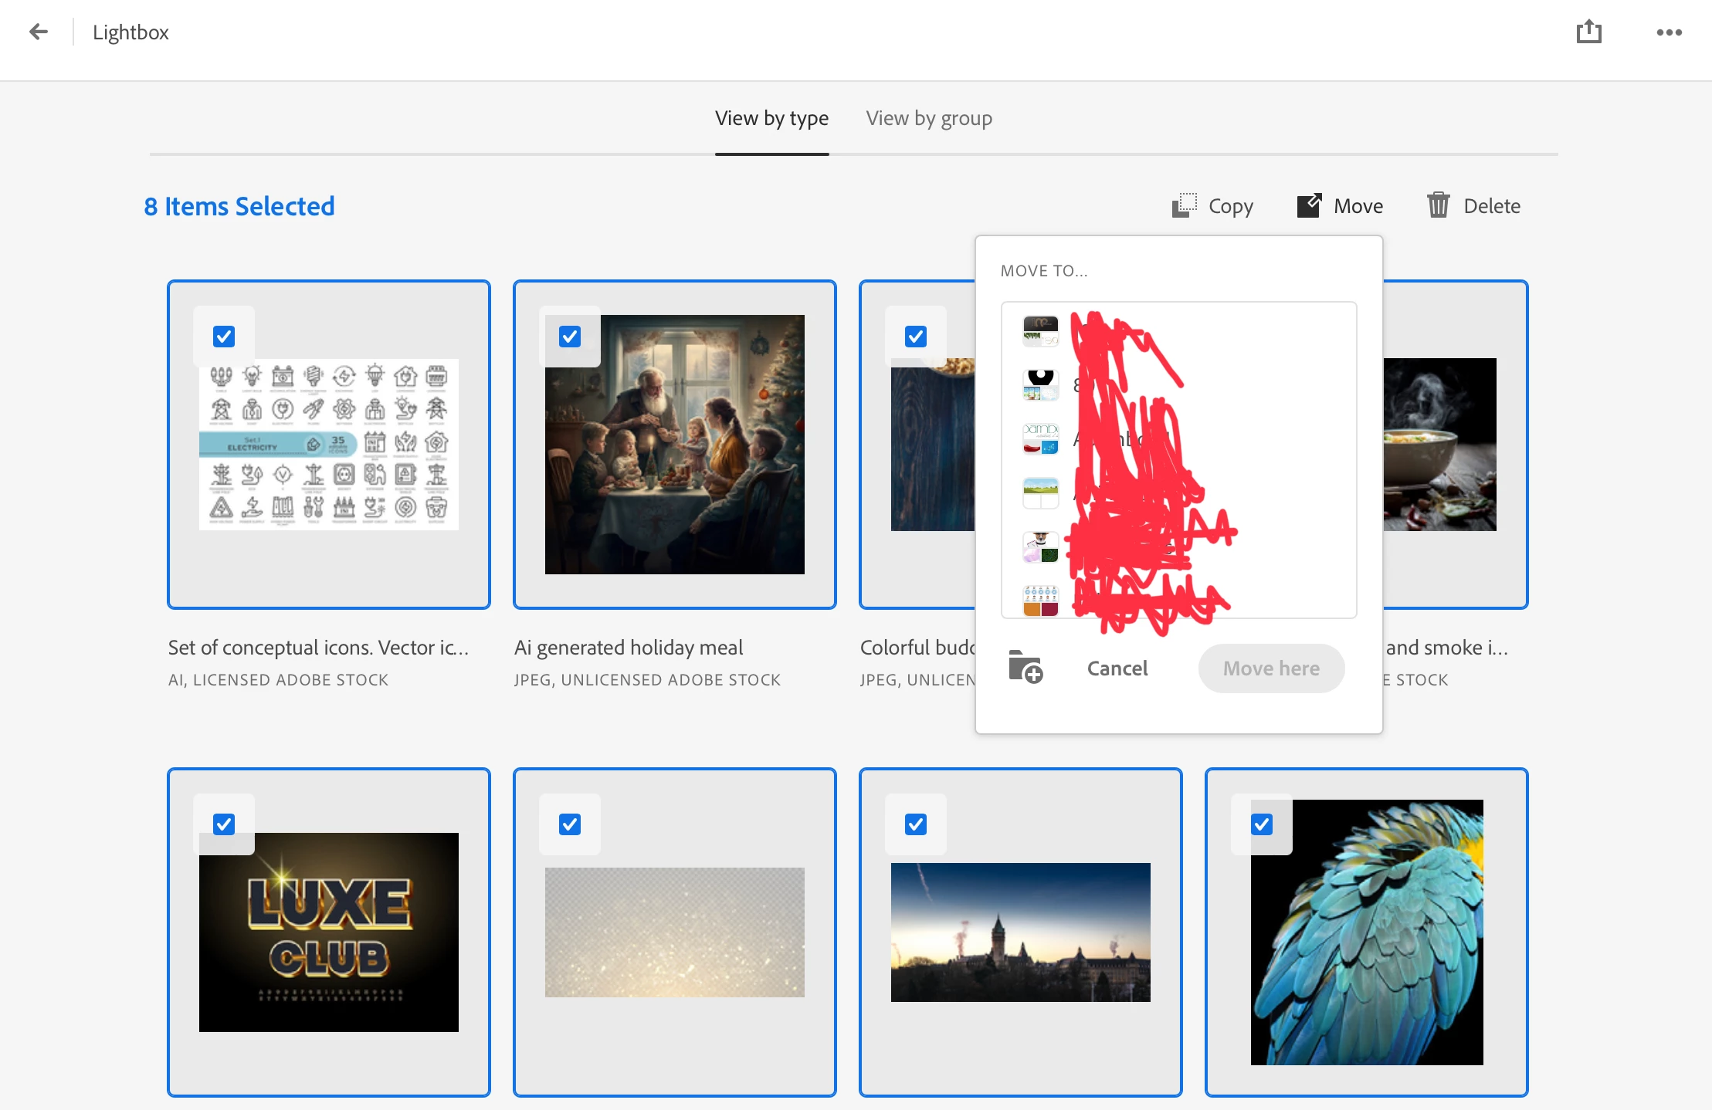This screenshot has height=1110, width=1712.
Task: Click the Cancel button in the popup
Action: point(1117,668)
